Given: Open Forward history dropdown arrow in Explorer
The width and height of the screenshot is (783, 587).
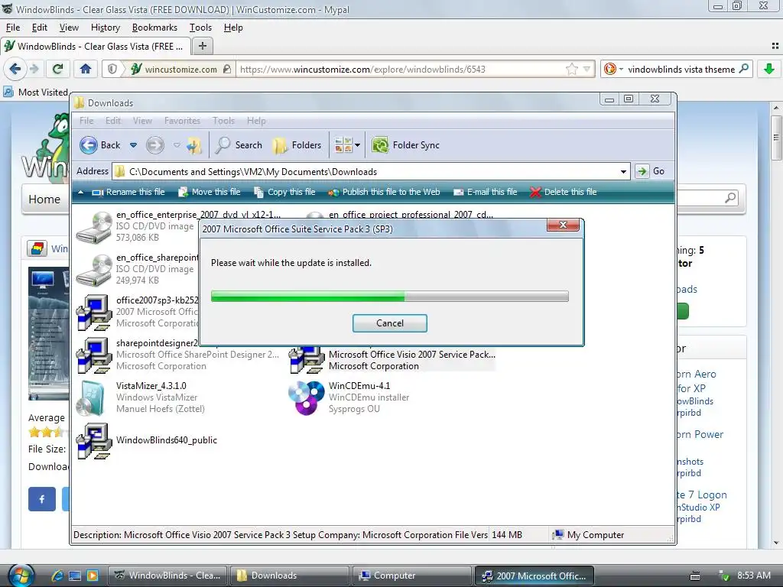Looking at the screenshot, I should [x=177, y=145].
